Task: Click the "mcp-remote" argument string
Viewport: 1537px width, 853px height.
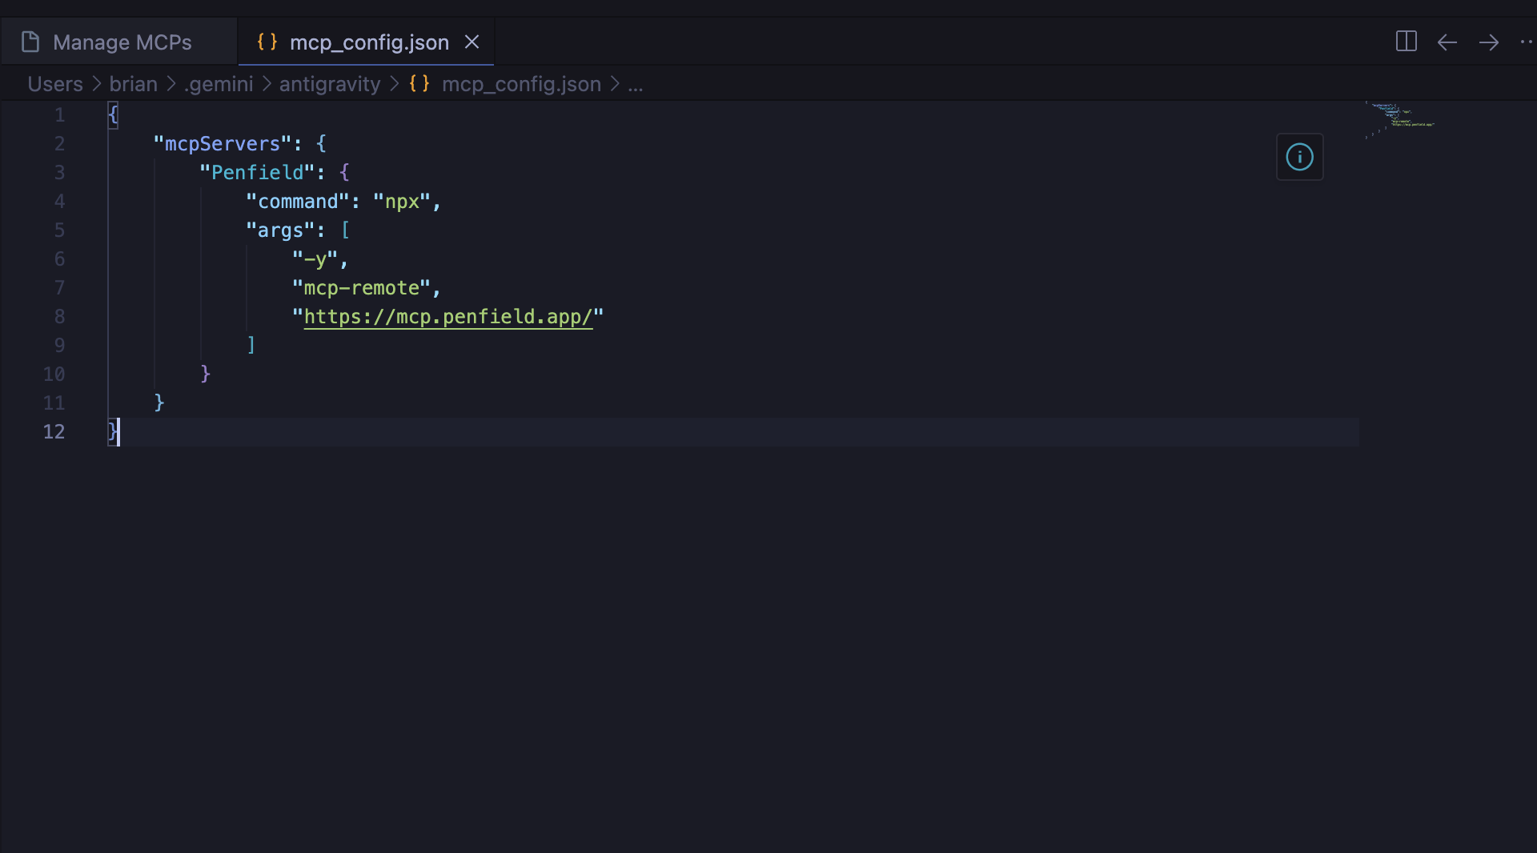Action: [361, 288]
